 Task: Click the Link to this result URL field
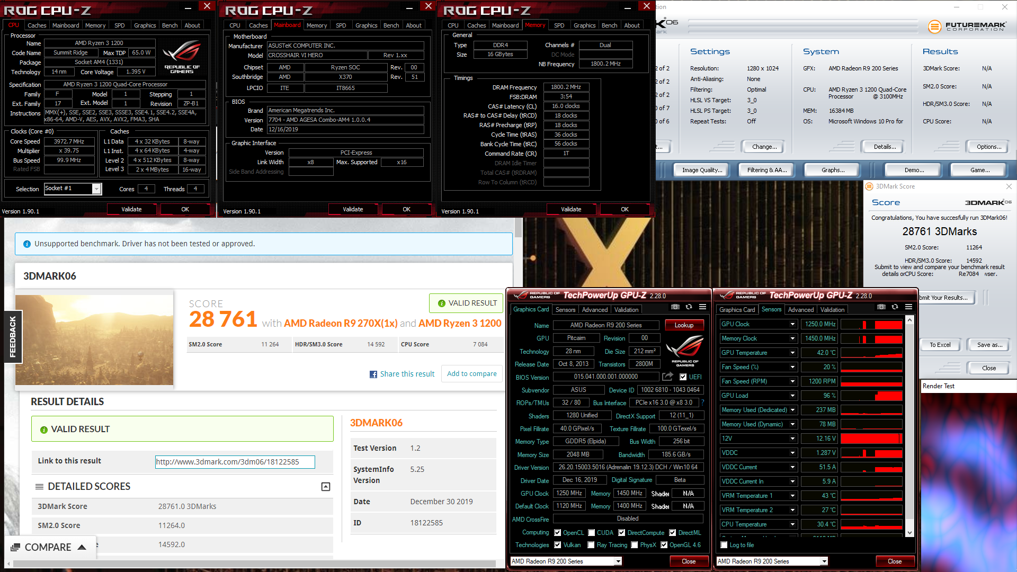coord(235,462)
